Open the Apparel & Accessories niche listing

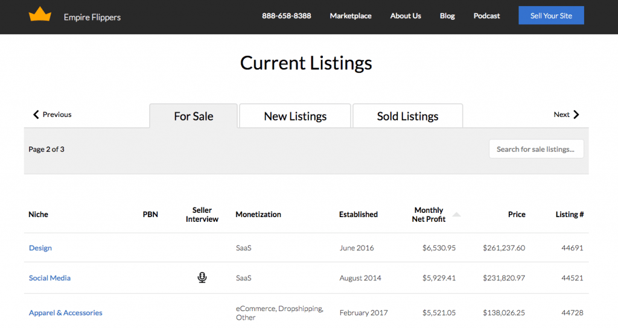65,313
